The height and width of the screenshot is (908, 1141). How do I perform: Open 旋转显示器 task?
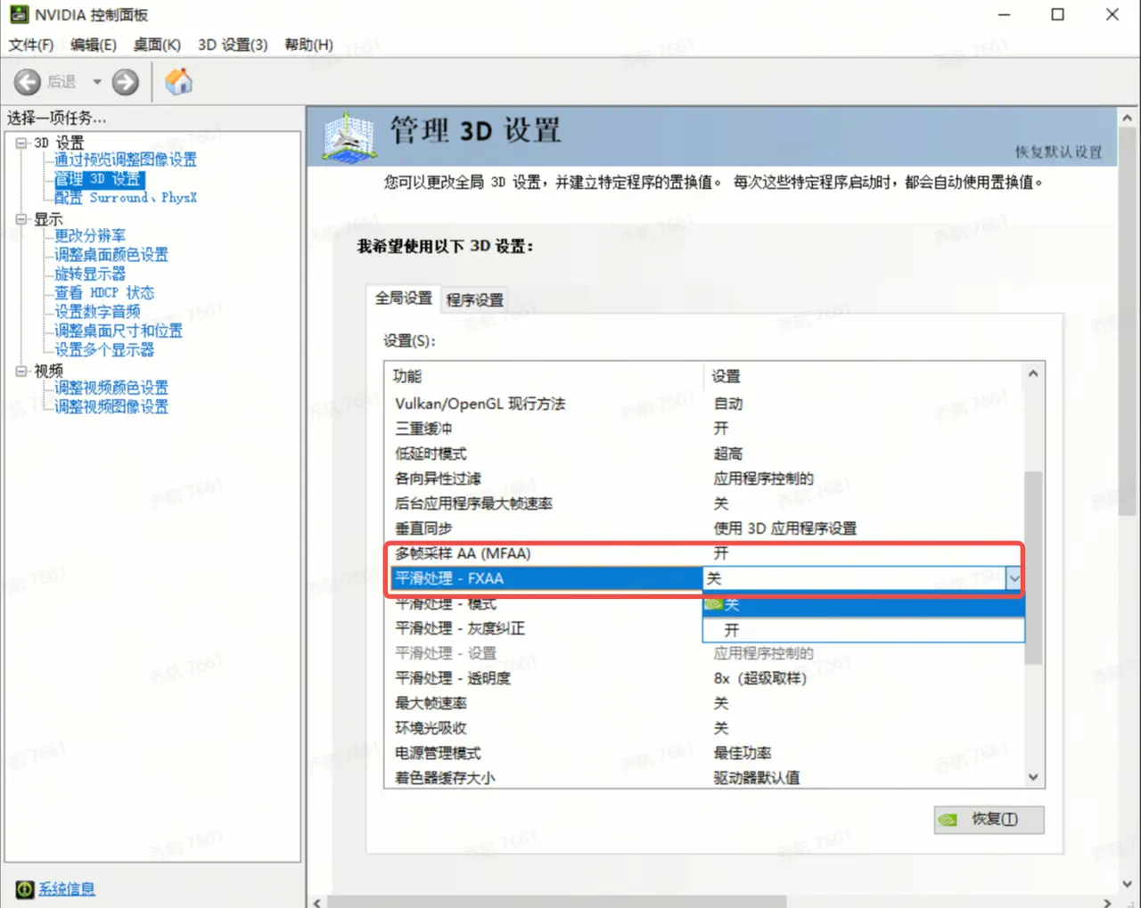coord(90,274)
